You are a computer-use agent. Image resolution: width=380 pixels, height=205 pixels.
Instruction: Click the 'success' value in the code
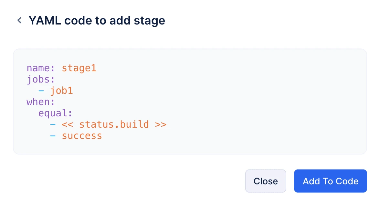(82, 136)
